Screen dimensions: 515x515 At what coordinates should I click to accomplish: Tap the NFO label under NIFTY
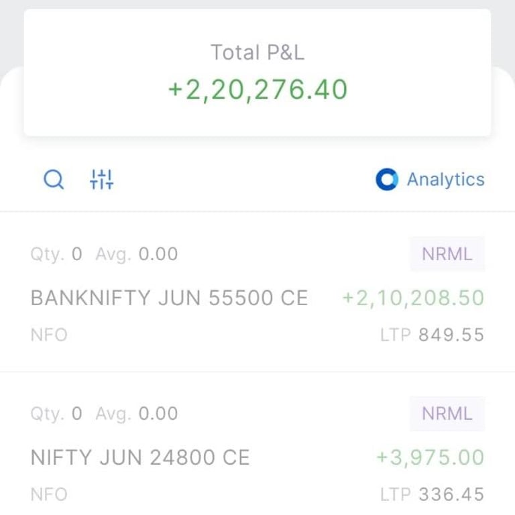[x=49, y=494]
